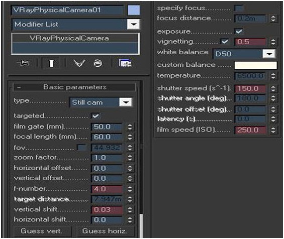Click the shutter offset spinner arrows
284x239 pixels.
tap(273, 109)
